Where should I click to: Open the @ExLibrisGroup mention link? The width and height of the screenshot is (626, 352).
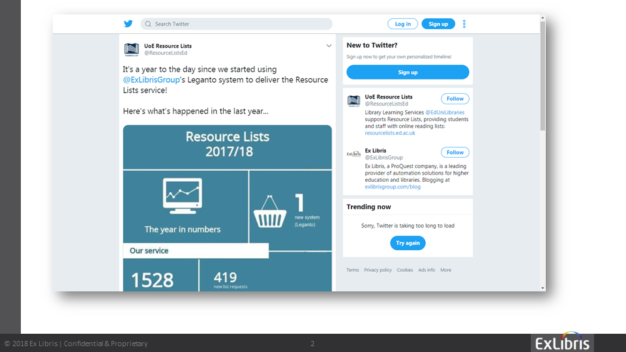151,80
